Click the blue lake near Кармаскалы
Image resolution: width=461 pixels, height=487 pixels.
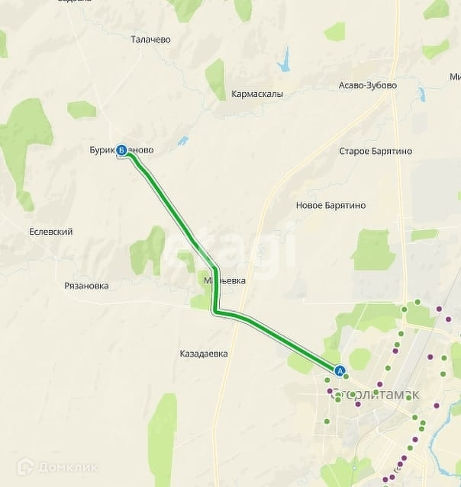click(283, 61)
